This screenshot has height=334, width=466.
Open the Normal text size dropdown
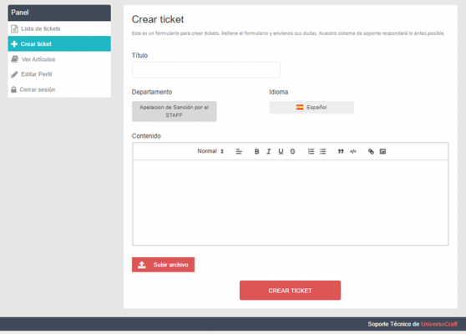click(210, 151)
